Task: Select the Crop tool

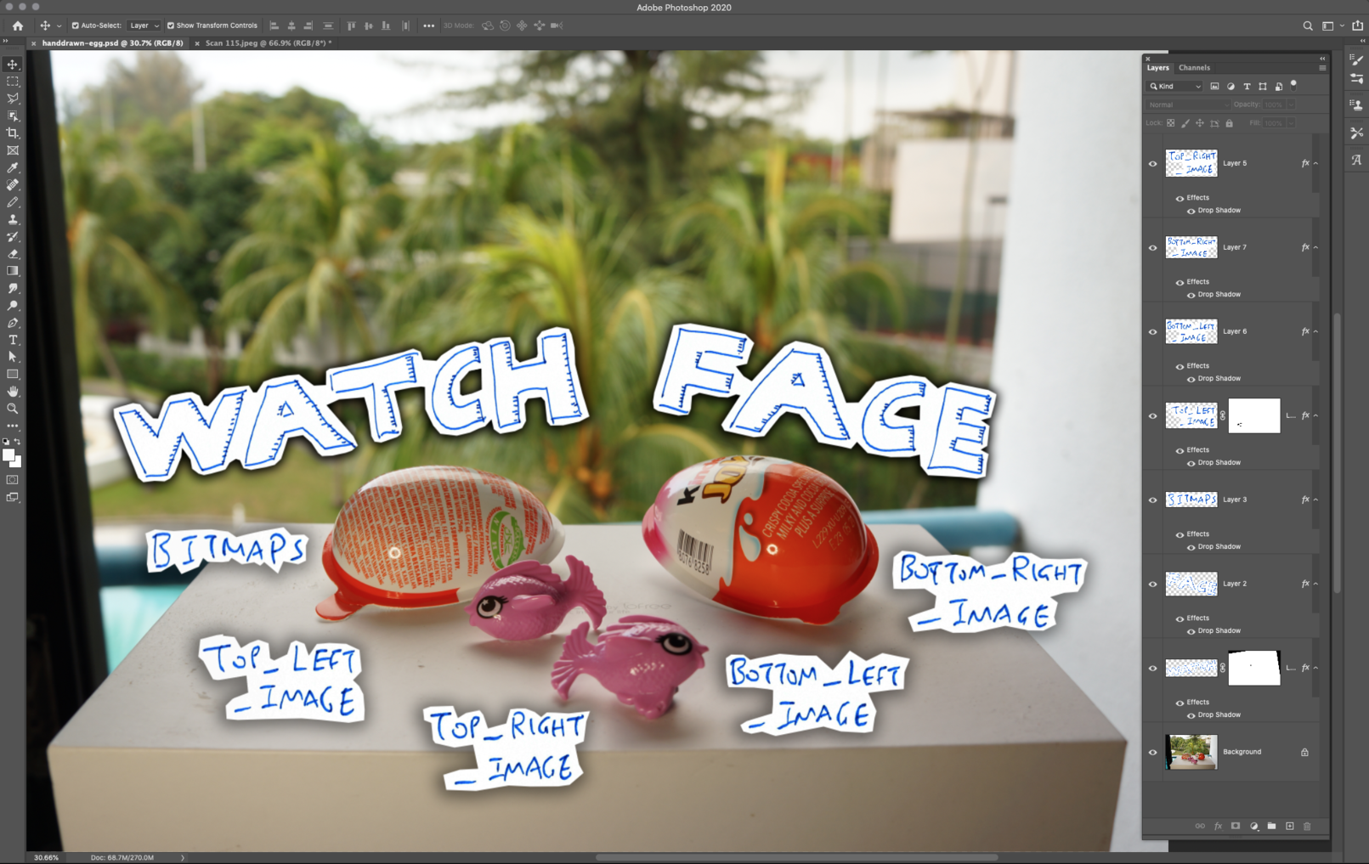Action: [13, 133]
